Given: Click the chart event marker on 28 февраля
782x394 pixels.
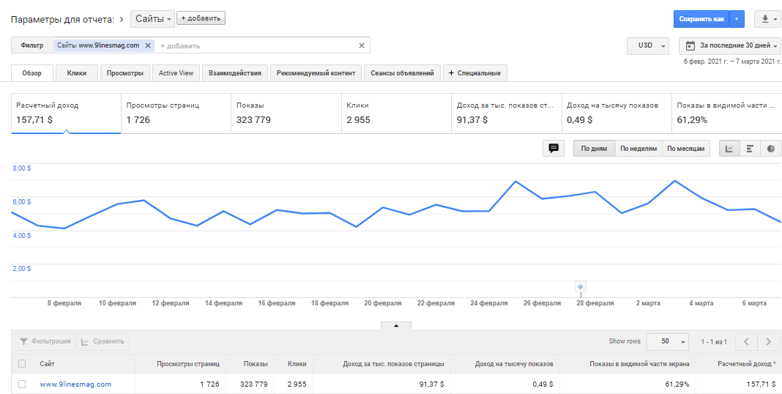Looking at the screenshot, I should (x=581, y=286).
